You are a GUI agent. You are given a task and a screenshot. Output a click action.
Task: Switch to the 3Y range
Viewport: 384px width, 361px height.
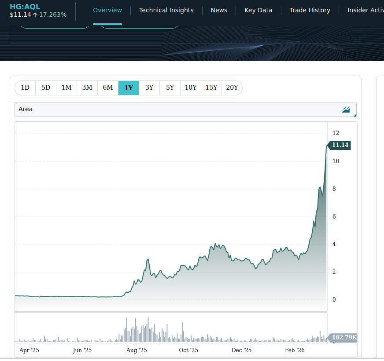[149, 88]
